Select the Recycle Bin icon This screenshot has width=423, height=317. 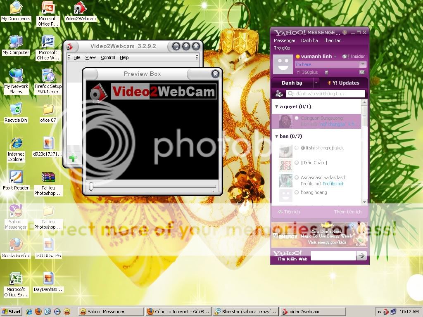(x=16, y=113)
